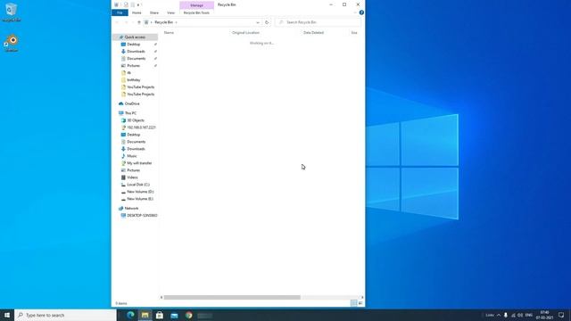Open Microsoft Edge from the taskbar
Viewport: 571px width, 321px height.
click(x=130, y=315)
